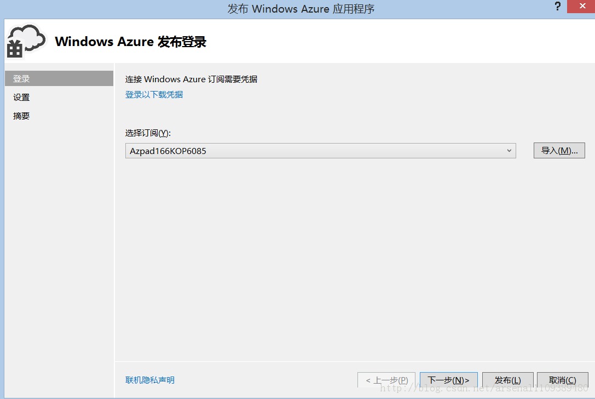Select the 登录 step in sidebar
595x399 pixels.
(59, 78)
